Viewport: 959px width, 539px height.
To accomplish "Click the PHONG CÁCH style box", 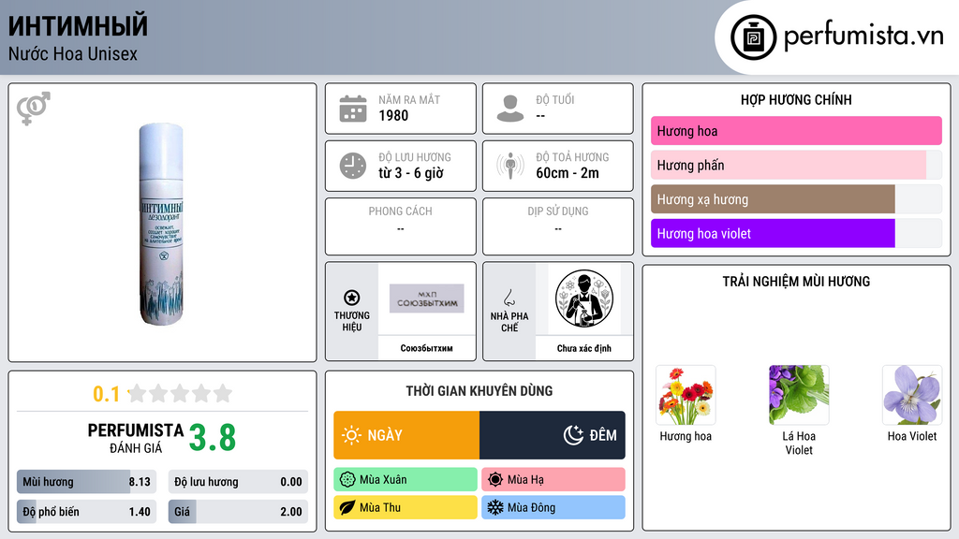I will coord(401,226).
